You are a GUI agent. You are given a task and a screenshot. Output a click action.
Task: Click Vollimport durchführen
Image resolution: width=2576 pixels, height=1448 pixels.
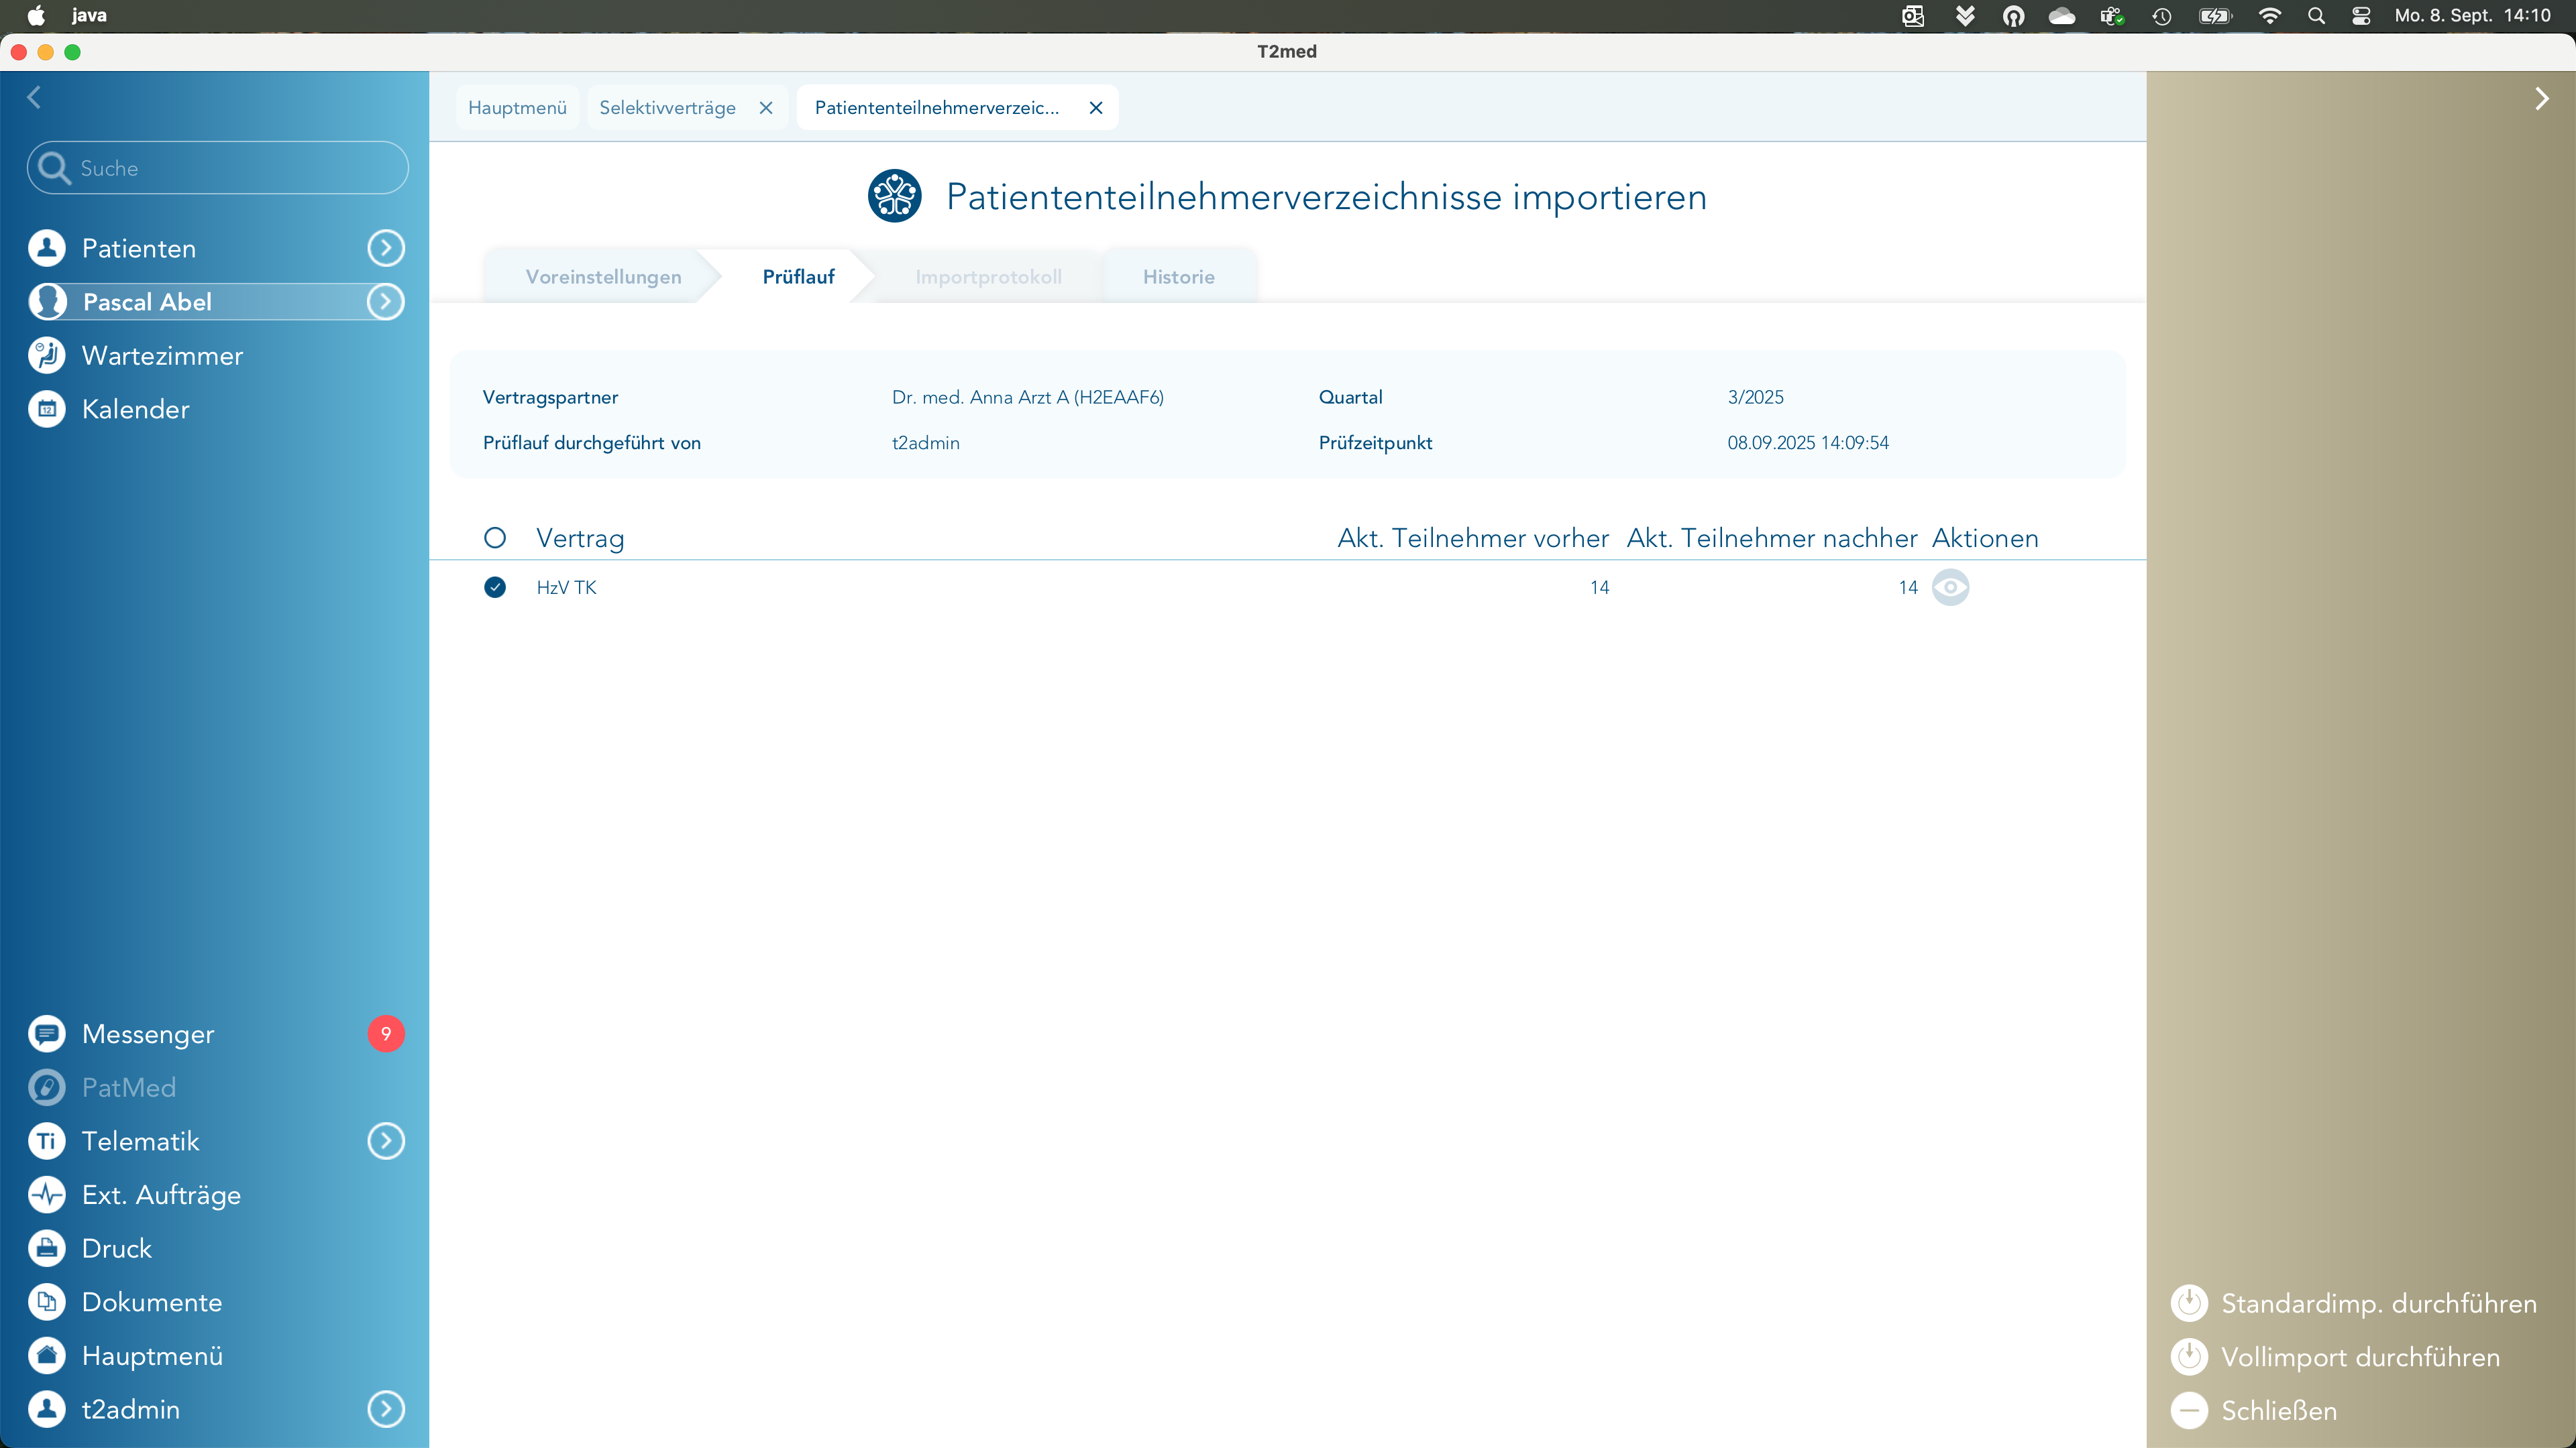click(2360, 1357)
